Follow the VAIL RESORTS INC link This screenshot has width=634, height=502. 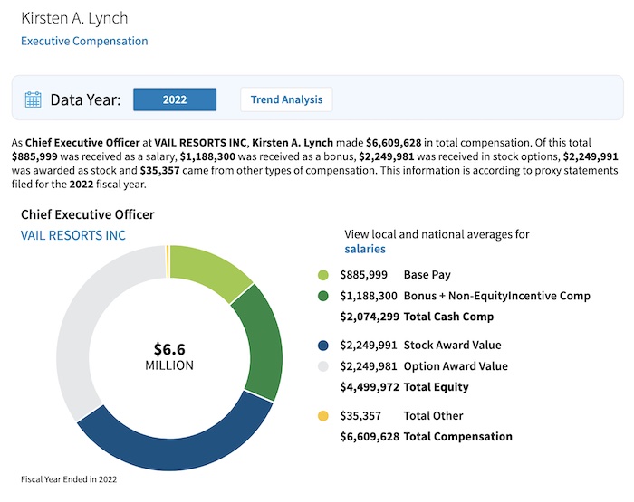73,235
